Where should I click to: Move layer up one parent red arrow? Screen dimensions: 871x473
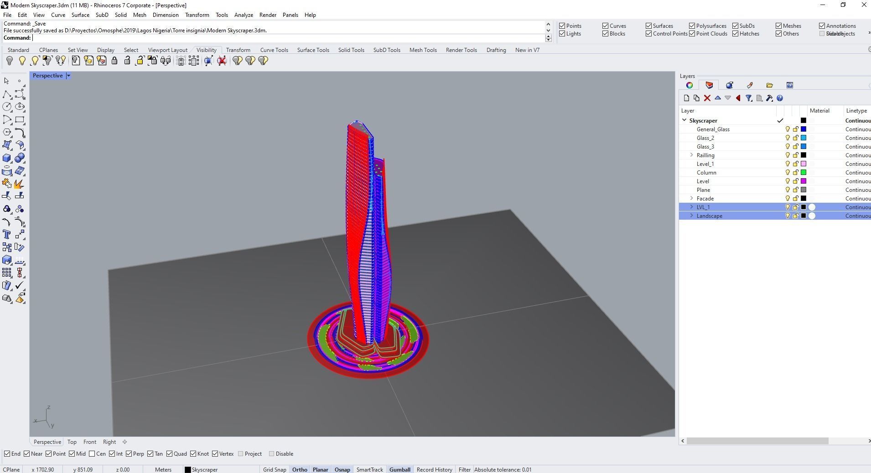[x=738, y=98]
